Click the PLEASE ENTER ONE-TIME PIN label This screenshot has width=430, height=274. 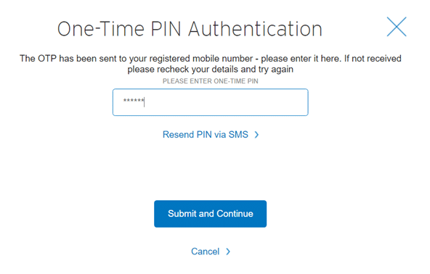point(211,81)
